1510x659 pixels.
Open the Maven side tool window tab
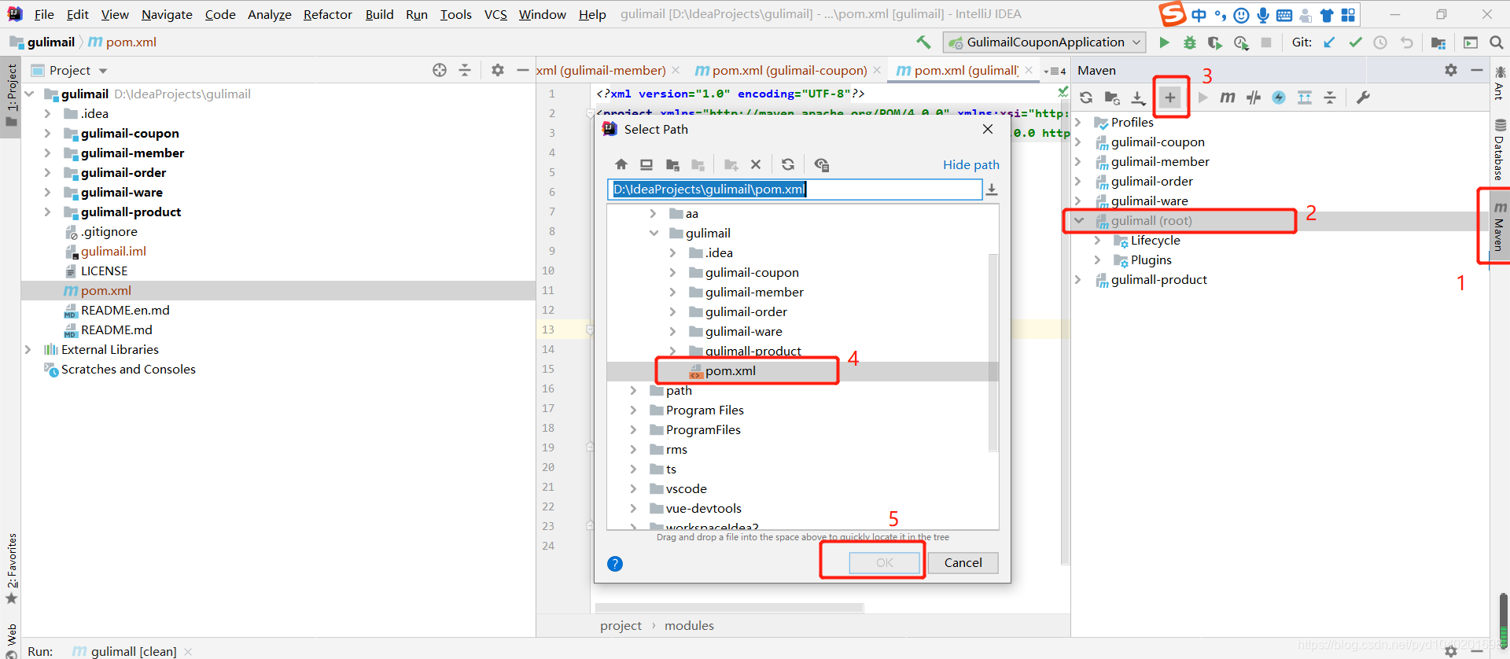click(1499, 226)
